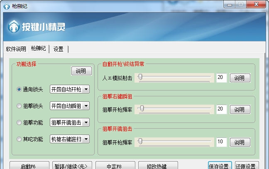This screenshot has width=269, height=169.
Task: Choose the 其它功能 radio option
Action: pyautogui.click(x=19, y=139)
